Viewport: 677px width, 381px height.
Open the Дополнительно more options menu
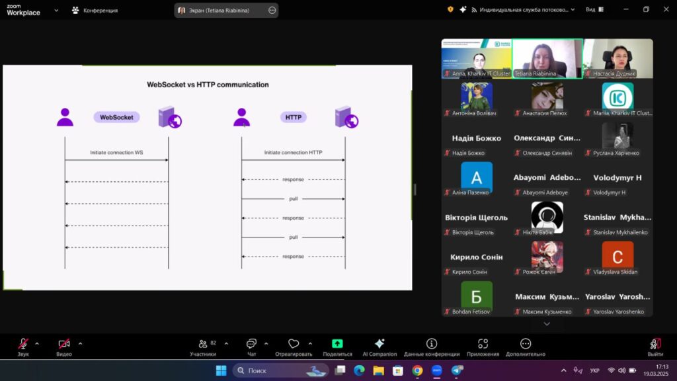pyautogui.click(x=526, y=347)
